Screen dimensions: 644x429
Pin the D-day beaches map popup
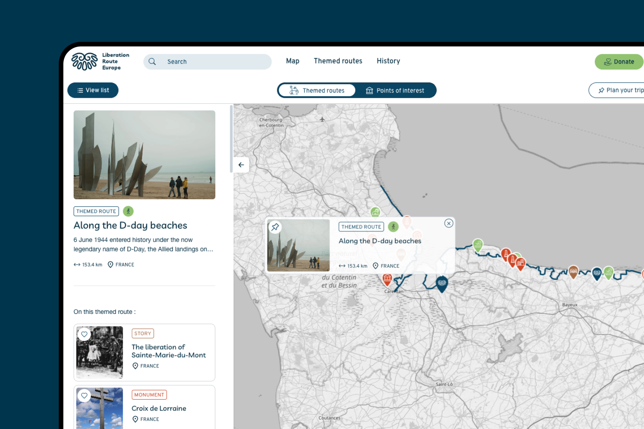pyautogui.click(x=275, y=227)
